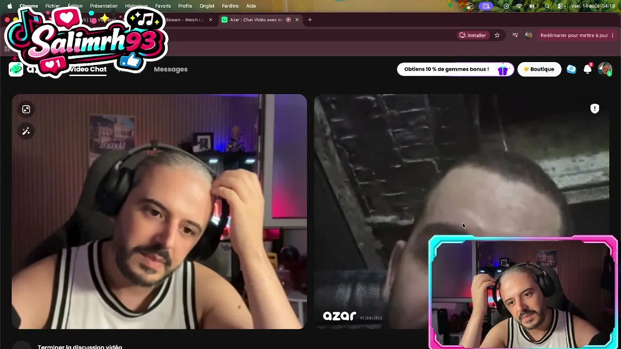
Task: Click the Azar green logo icon
Action: (16, 69)
